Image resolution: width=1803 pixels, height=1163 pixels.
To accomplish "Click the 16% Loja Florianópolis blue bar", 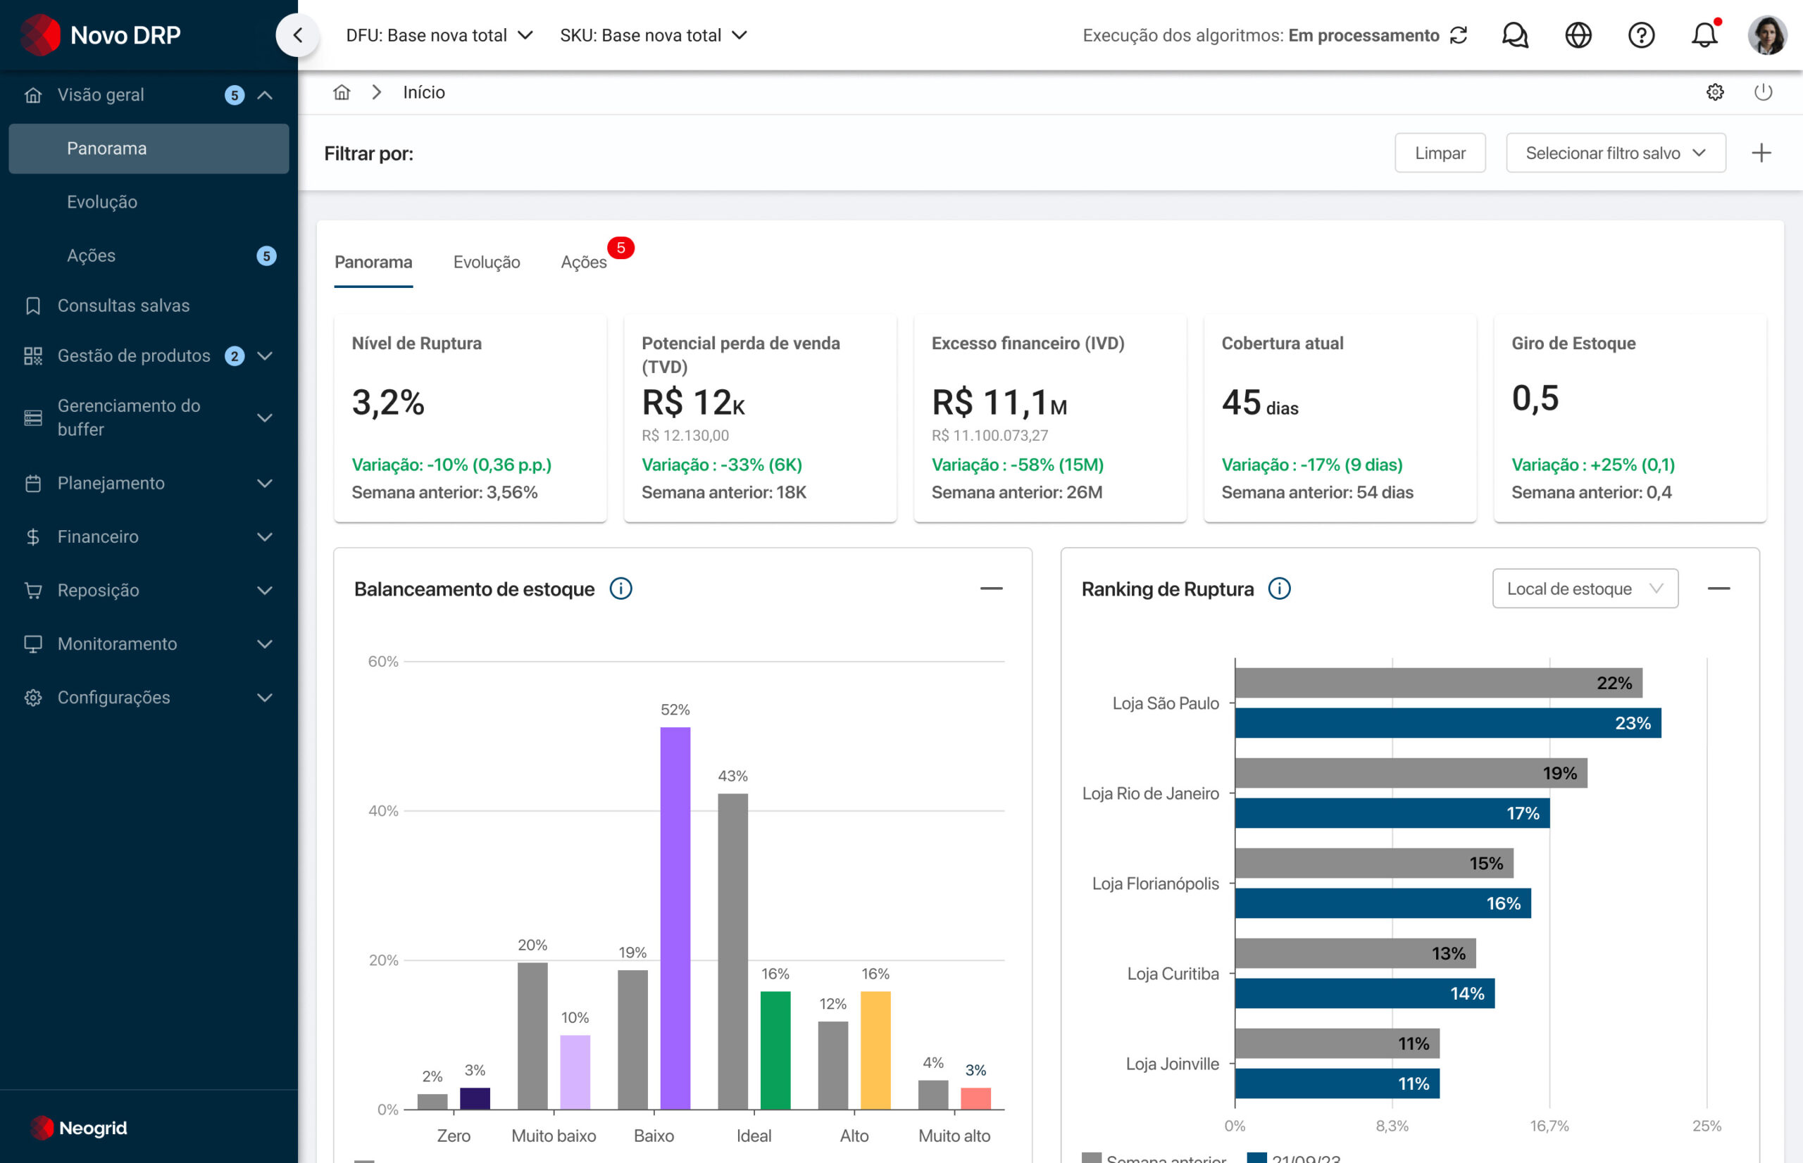I will (x=1383, y=903).
